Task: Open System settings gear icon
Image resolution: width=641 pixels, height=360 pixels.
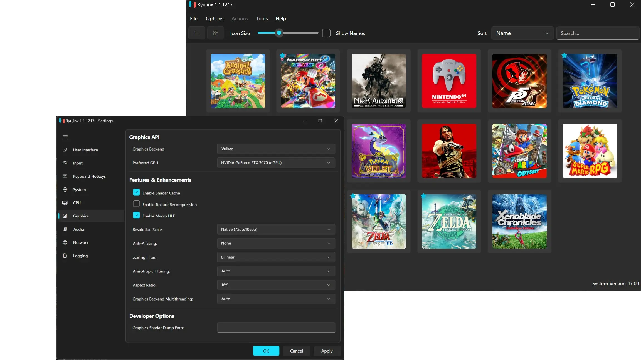Action: coord(65,189)
